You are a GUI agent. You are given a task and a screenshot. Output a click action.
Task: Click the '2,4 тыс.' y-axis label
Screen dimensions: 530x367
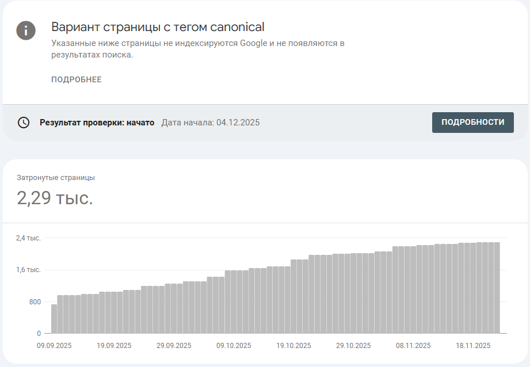tap(28, 238)
